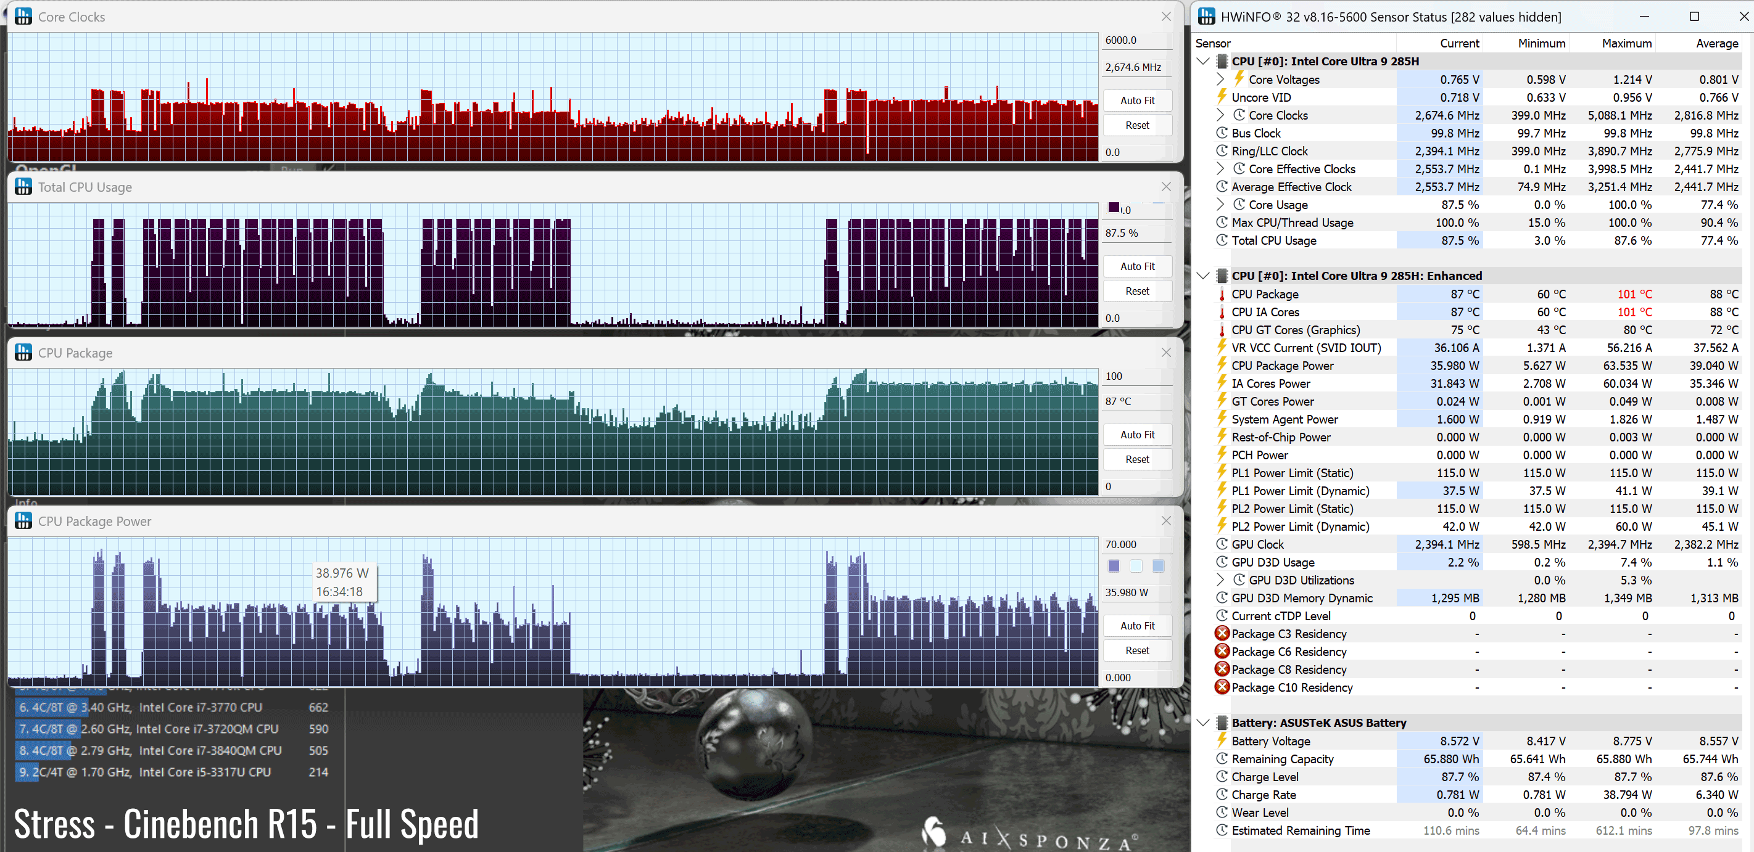Click the Minimum column header
The height and width of the screenshot is (852, 1754).
click(1525, 43)
